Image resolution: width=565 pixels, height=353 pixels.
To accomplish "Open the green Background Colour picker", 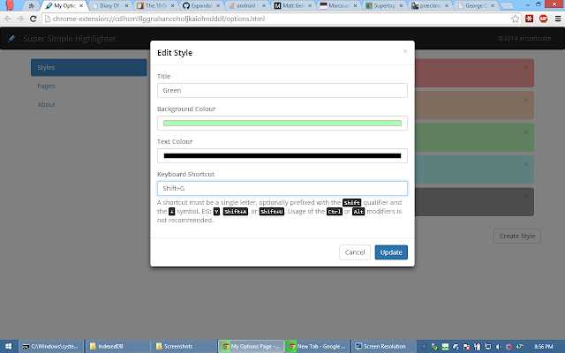I will [x=282, y=124].
